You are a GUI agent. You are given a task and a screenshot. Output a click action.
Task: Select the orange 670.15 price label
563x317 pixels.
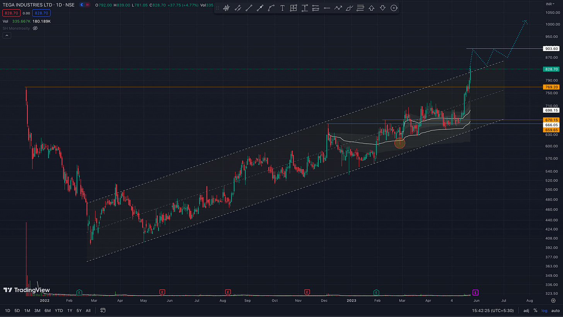(551, 120)
